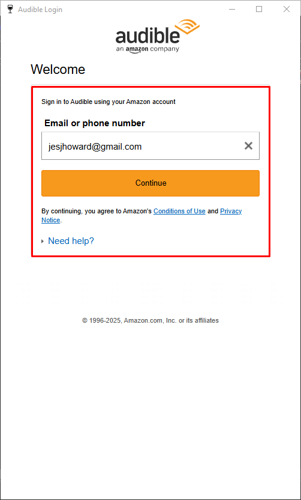
Task: Minimize the Audible Login window
Action: [232, 9]
